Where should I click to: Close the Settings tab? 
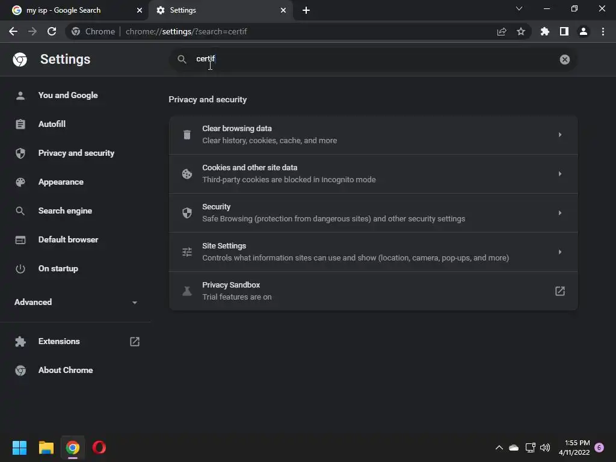coord(283,10)
